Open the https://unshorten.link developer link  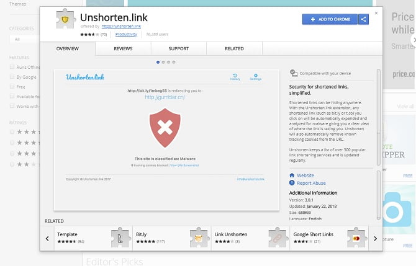[121, 26]
